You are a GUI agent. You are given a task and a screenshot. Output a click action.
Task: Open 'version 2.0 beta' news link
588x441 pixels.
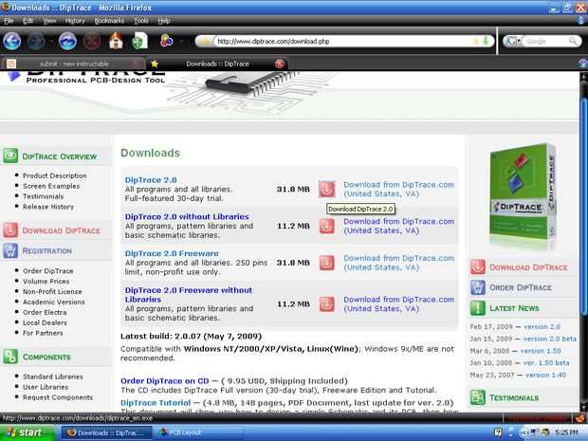[x=549, y=339]
